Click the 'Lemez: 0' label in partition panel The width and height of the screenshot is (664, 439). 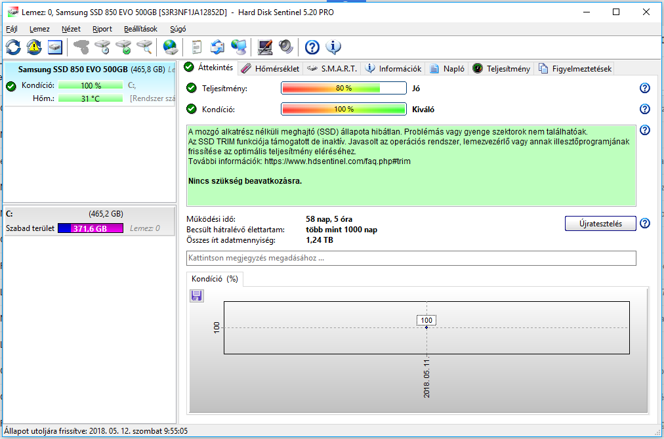click(145, 228)
